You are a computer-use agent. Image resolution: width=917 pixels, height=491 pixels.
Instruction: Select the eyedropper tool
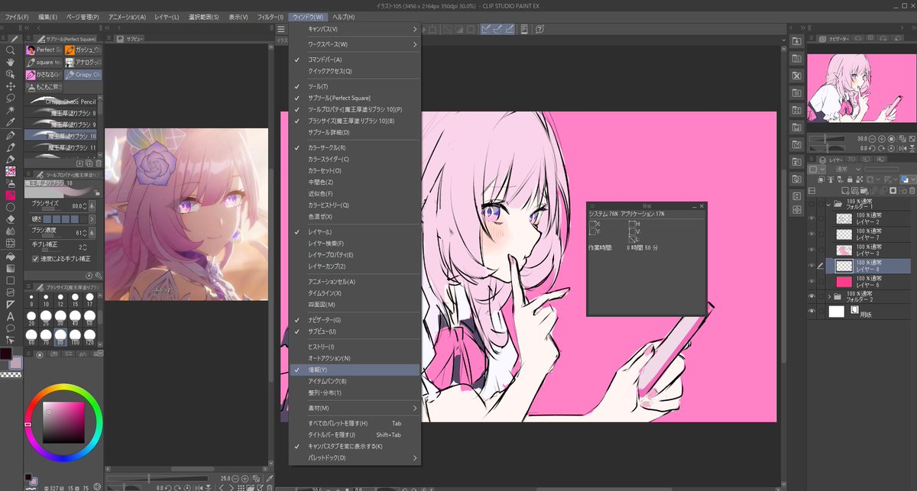pyautogui.click(x=11, y=122)
